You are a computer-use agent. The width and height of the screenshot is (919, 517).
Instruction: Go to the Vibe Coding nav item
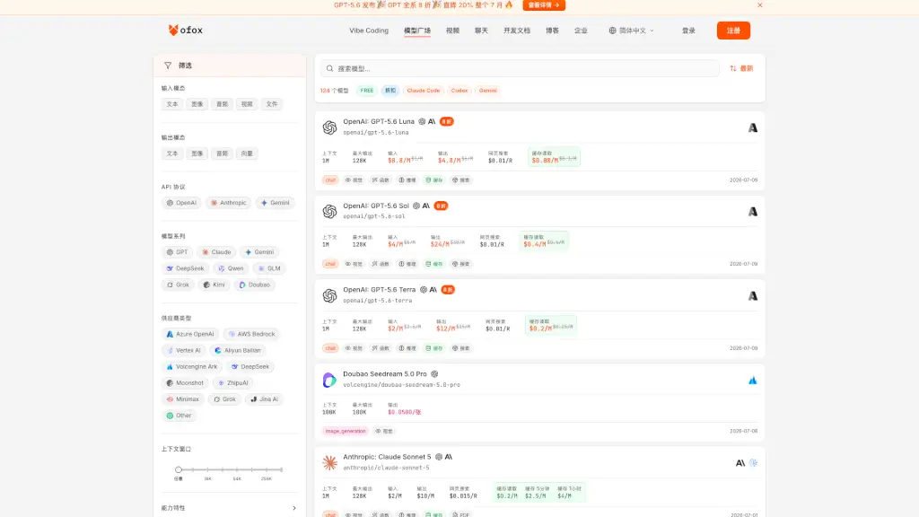point(369,31)
